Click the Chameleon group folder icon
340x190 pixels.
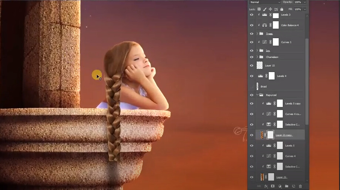[x=261, y=57]
